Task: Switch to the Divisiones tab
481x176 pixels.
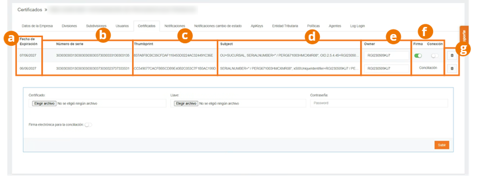Action: tap(70, 26)
